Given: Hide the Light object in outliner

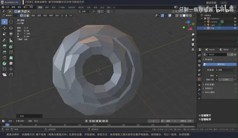Looking at the screenshot, I should coord(235,25).
